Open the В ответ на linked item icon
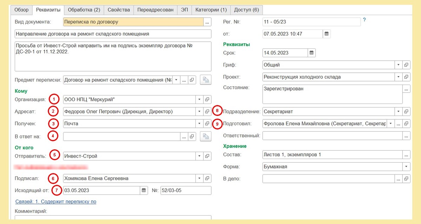Screen dimensions: 421x224 tap(192, 136)
